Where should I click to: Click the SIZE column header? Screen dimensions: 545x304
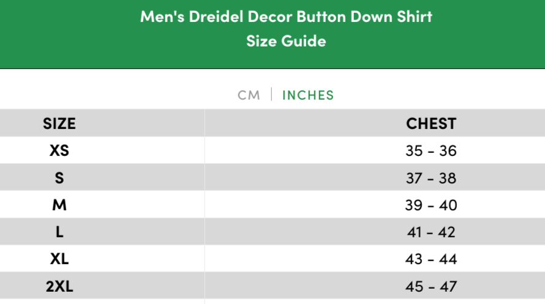(59, 124)
